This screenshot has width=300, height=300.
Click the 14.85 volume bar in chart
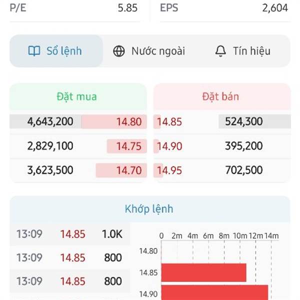pos(203,272)
